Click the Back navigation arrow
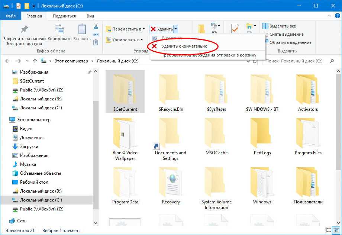This screenshot has height=235, width=342. 7,61
